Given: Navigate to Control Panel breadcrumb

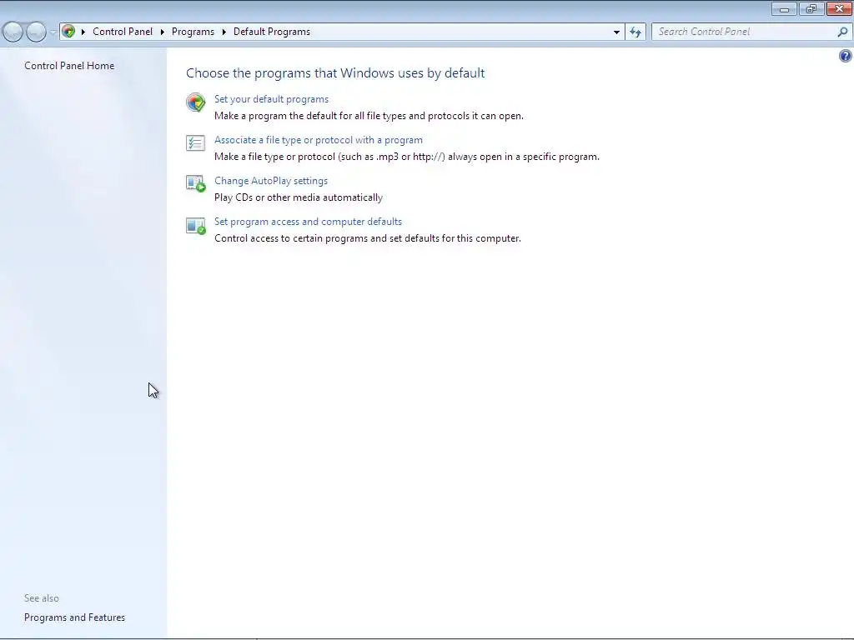Looking at the screenshot, I should [123, 32].
